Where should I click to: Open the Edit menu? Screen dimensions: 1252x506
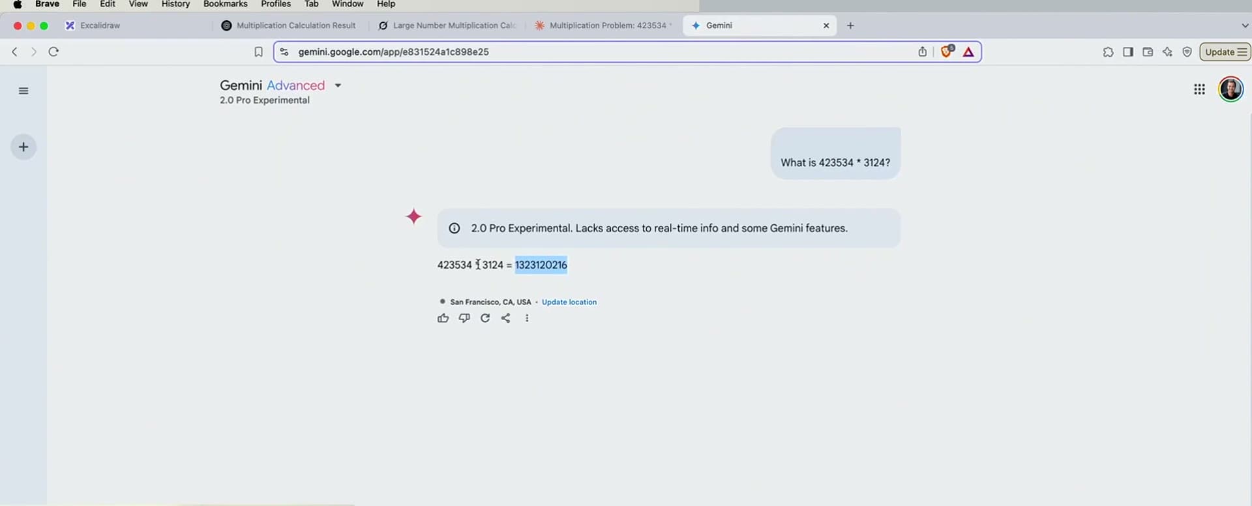coord(108,4)
